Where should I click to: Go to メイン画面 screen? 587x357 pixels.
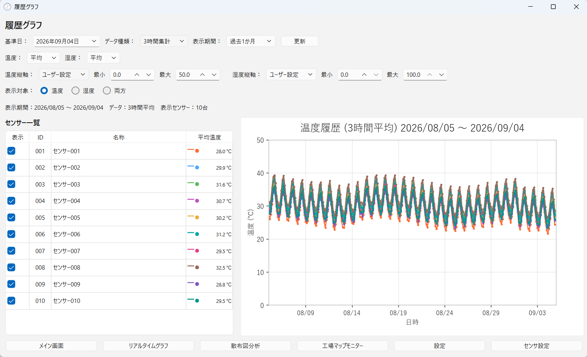(51, 346)
